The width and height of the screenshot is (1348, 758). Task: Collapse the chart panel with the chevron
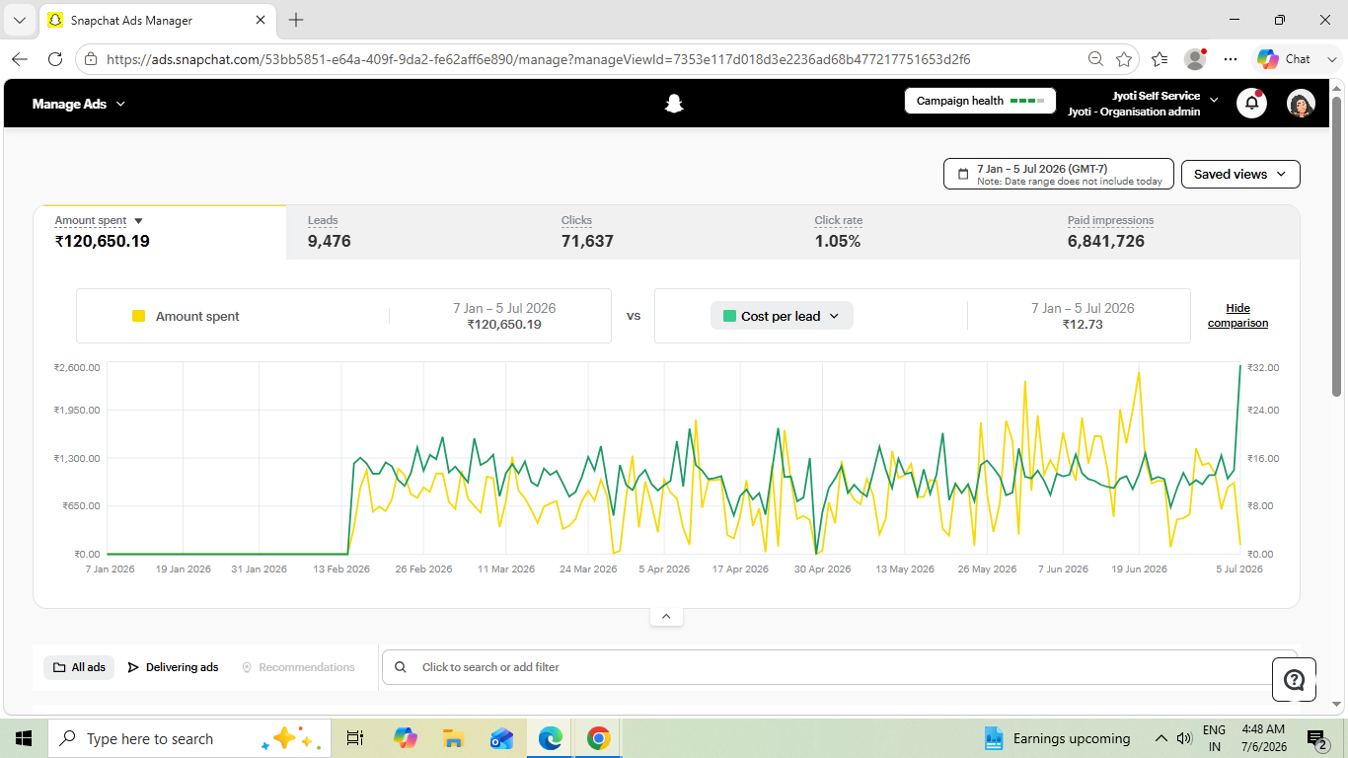(x=666, y=616)
